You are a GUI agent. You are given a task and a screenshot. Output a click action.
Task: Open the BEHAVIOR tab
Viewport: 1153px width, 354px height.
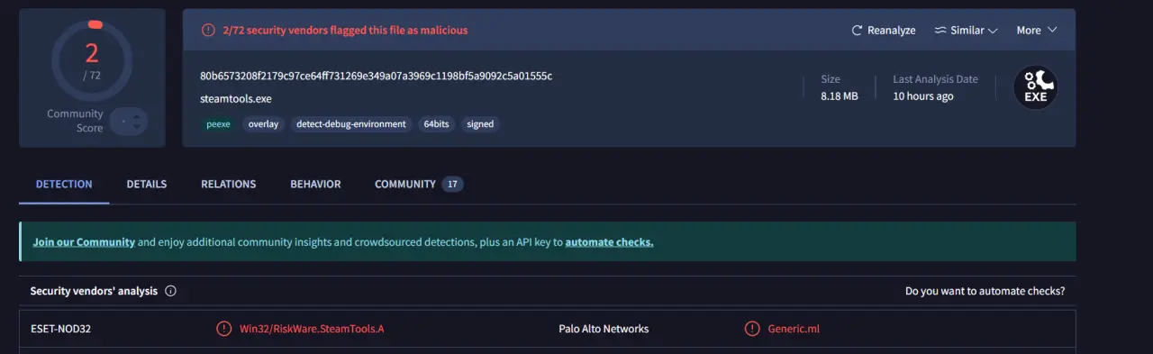click(315, 184)
